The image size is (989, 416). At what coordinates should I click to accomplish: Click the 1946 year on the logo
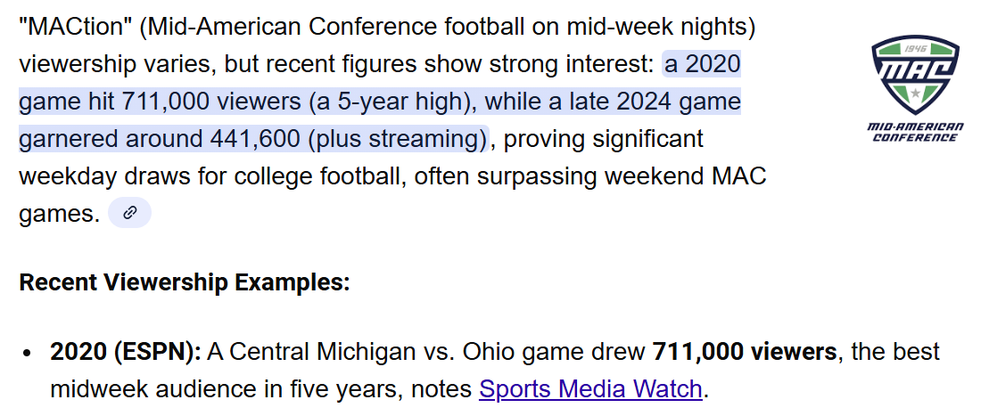coord(916,47)
